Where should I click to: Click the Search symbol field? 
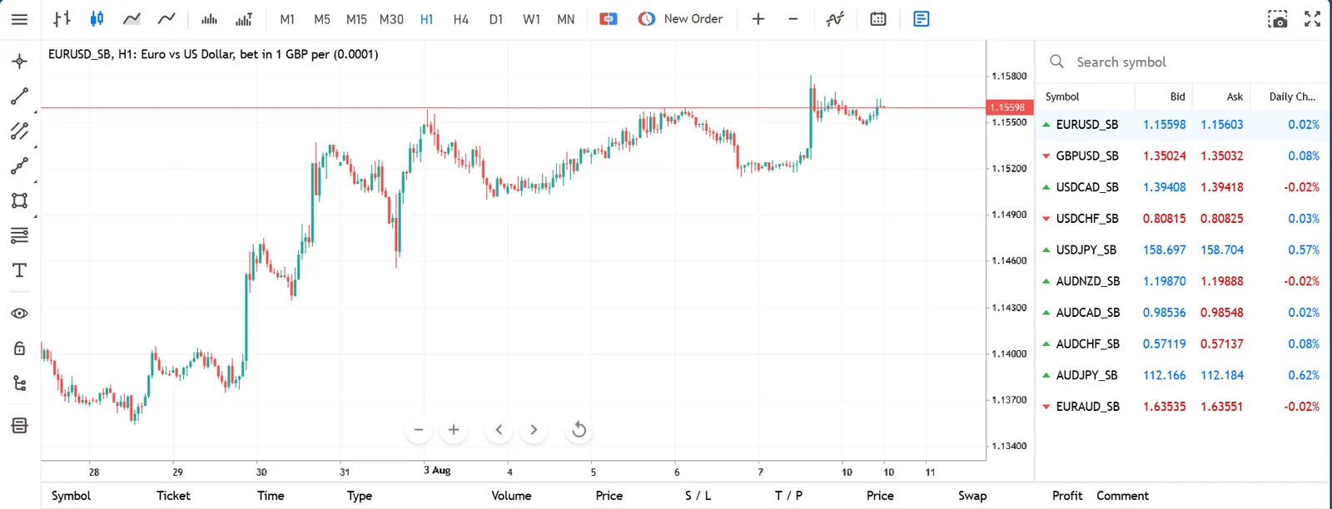pyautogui.click(x=1182, y=62)
